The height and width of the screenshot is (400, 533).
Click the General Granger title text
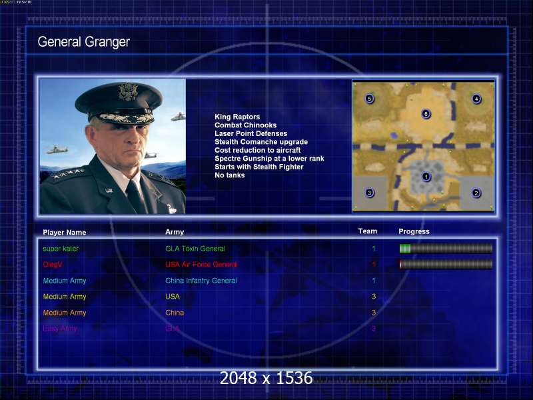pyautogui.click(x=84, y=42)
